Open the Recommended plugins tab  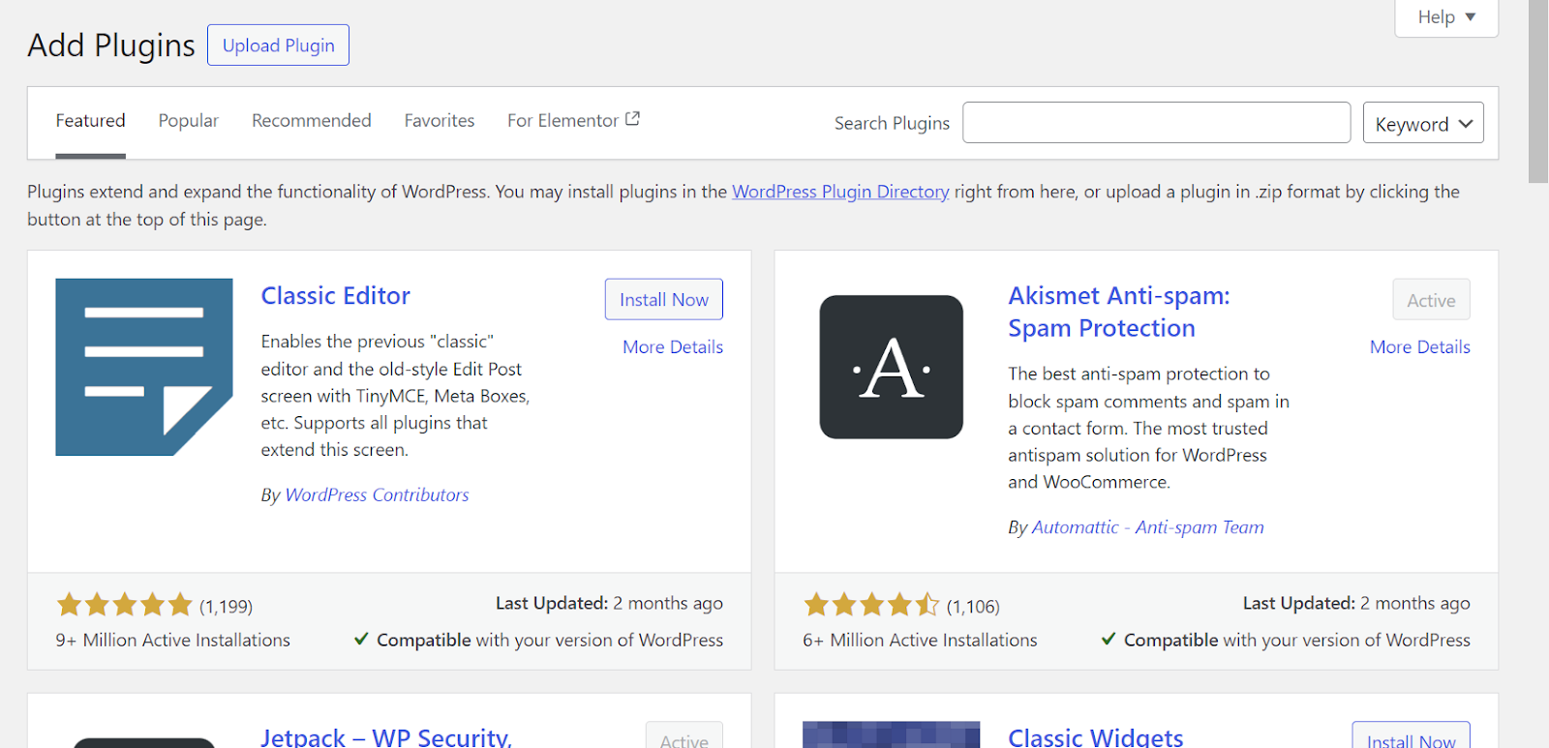tap(312, 121)
